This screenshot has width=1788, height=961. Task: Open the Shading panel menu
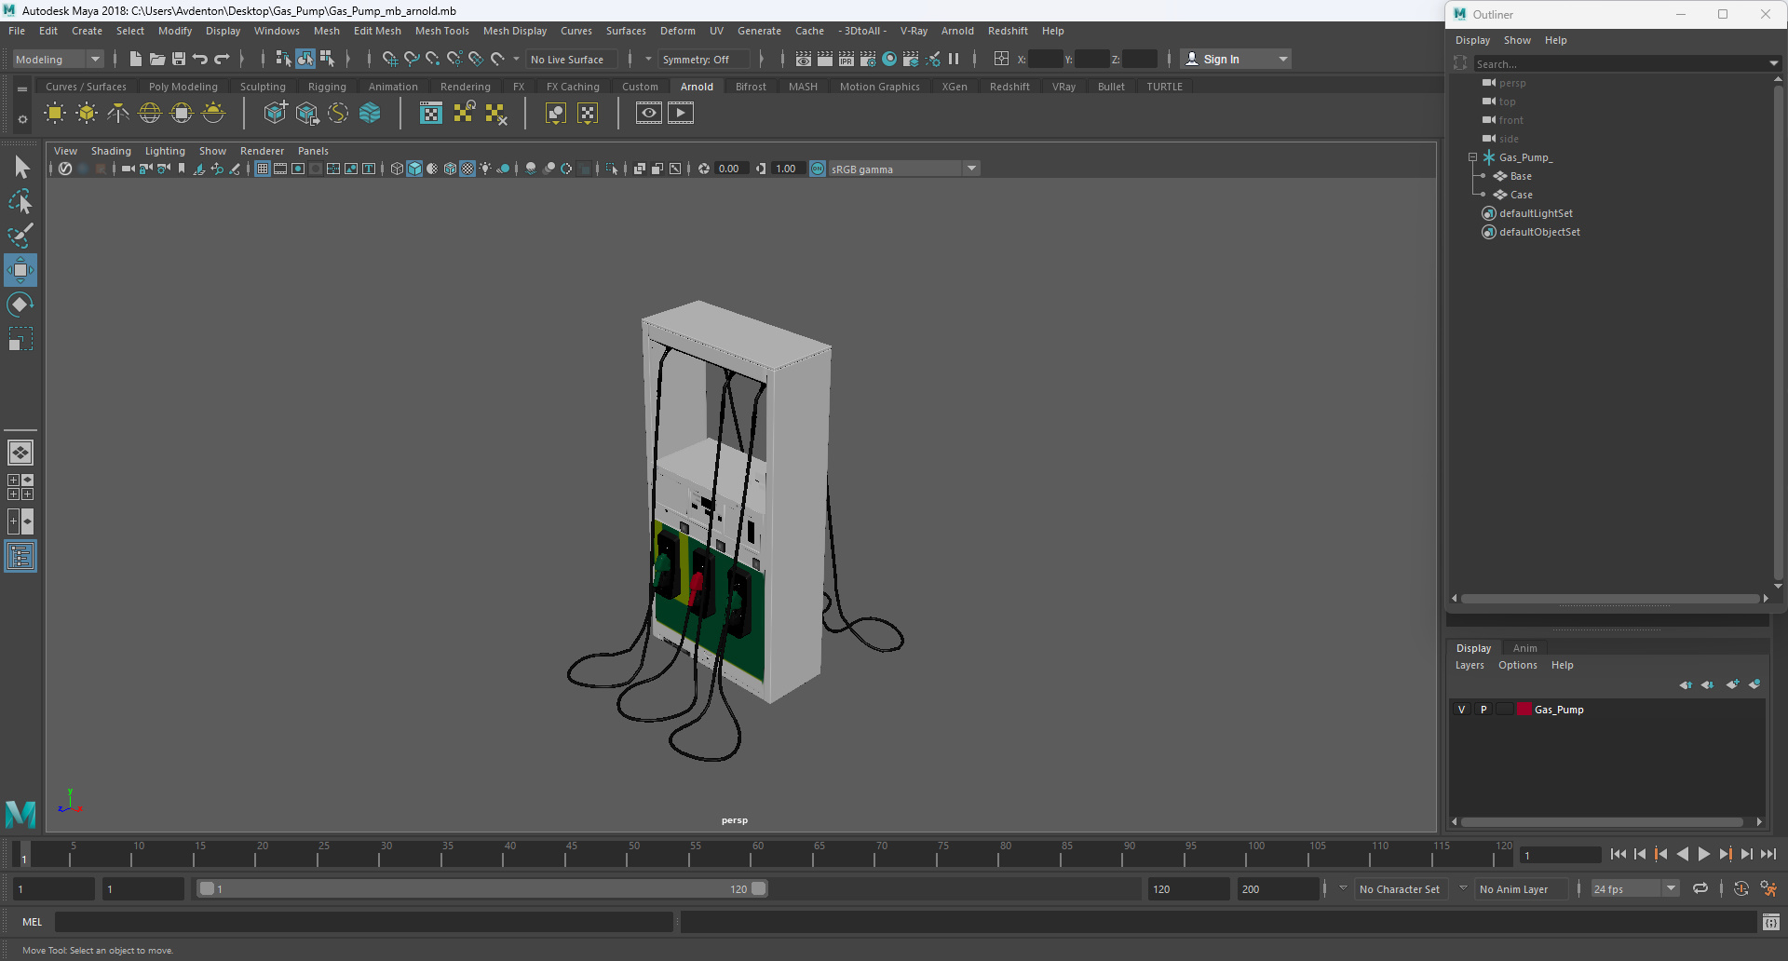pyautogui.click(x=111, y=151)
